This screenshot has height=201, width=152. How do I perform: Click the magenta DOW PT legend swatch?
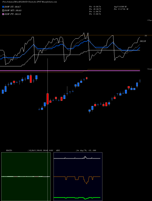[x=3, y=14]
